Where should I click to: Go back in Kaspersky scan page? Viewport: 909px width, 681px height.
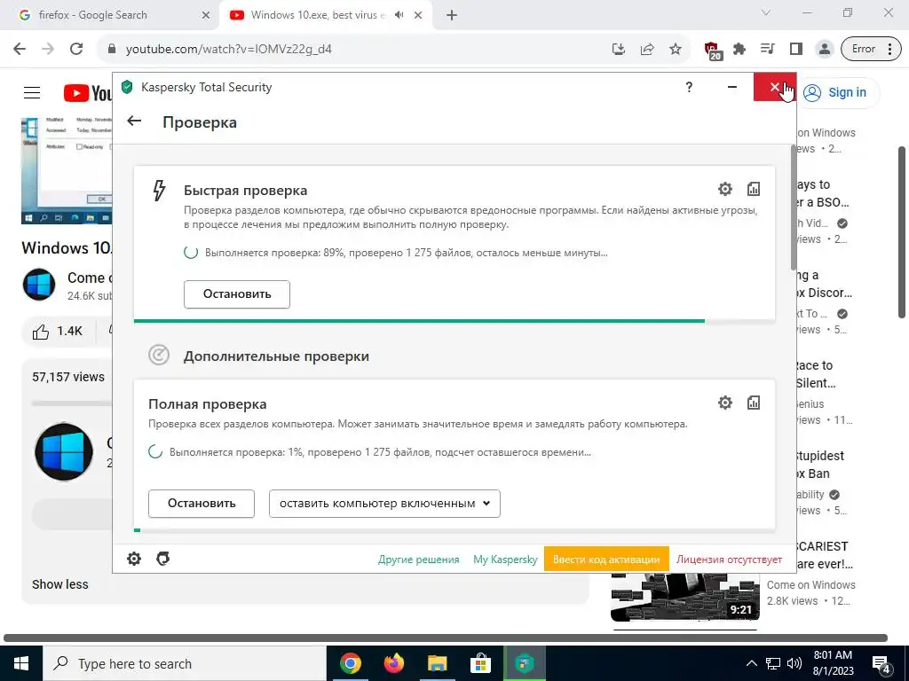[134, 121]
